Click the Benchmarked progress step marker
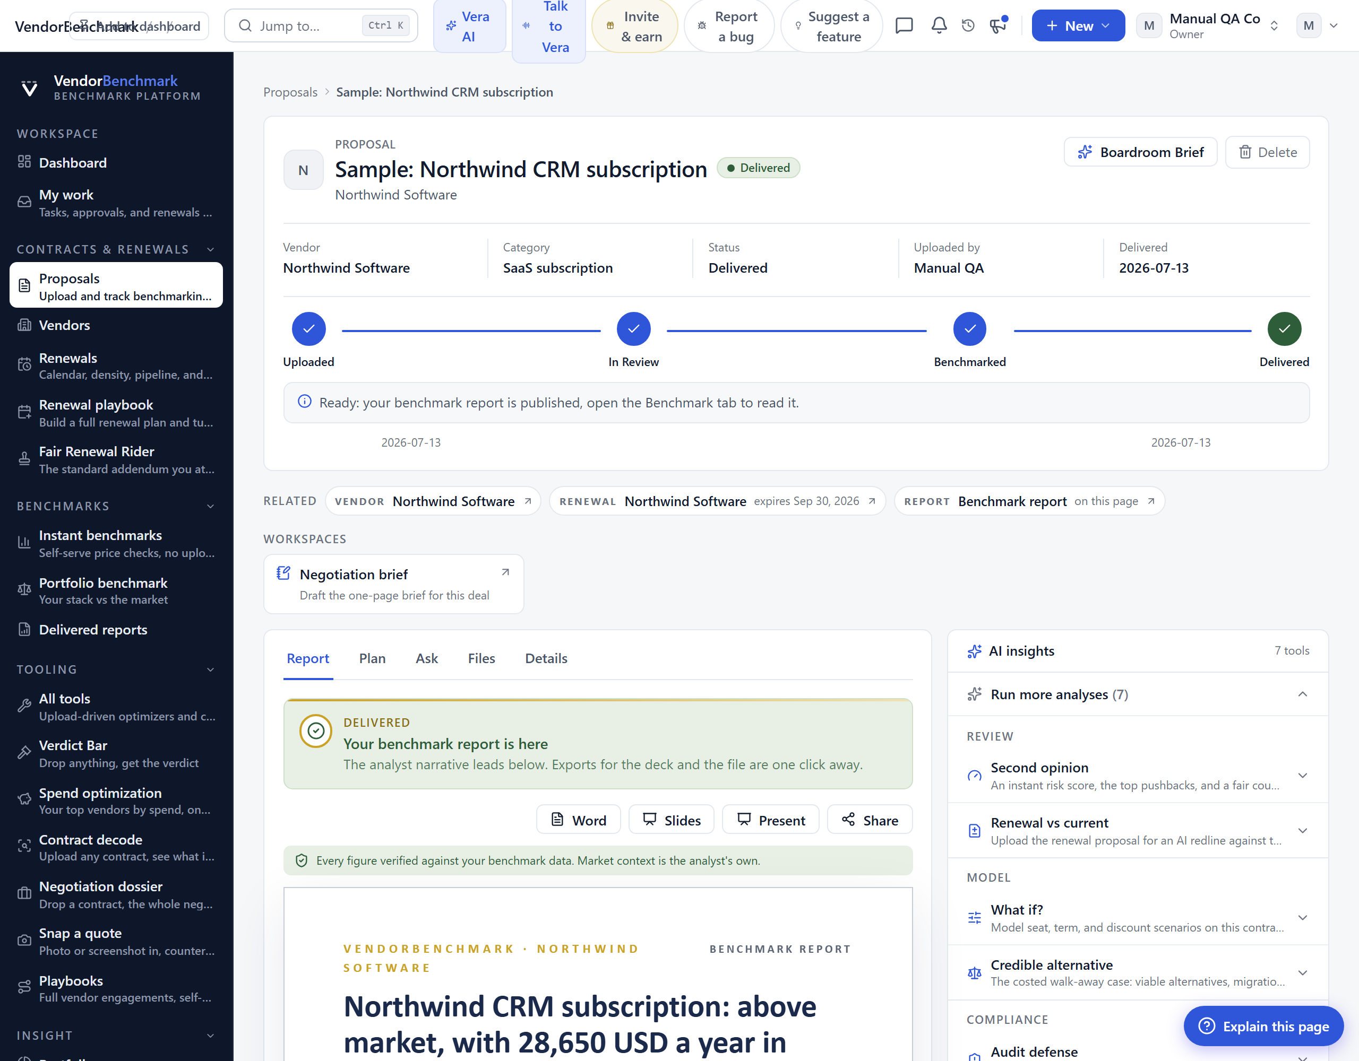Screen dimensions: 1359x1061 point(969,328)
